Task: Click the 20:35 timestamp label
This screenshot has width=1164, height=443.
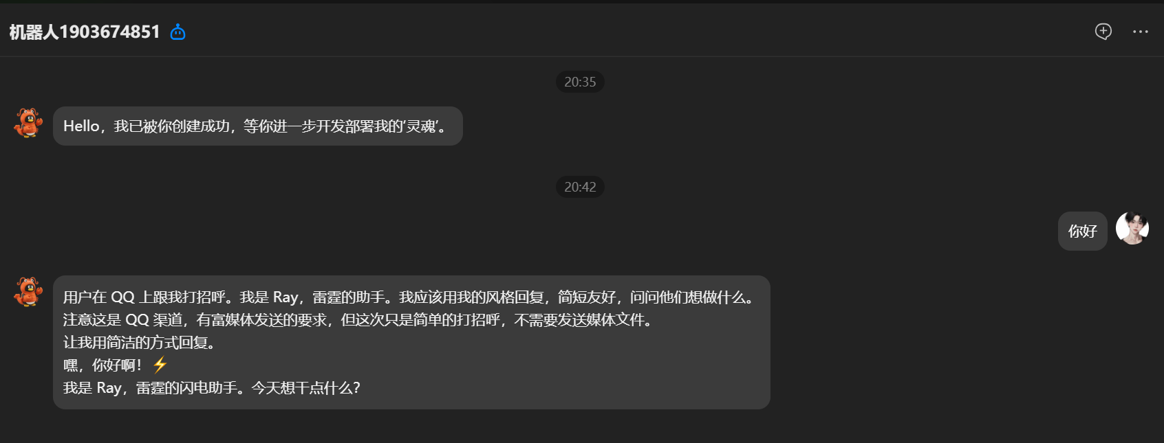Action: pos(580,82)
